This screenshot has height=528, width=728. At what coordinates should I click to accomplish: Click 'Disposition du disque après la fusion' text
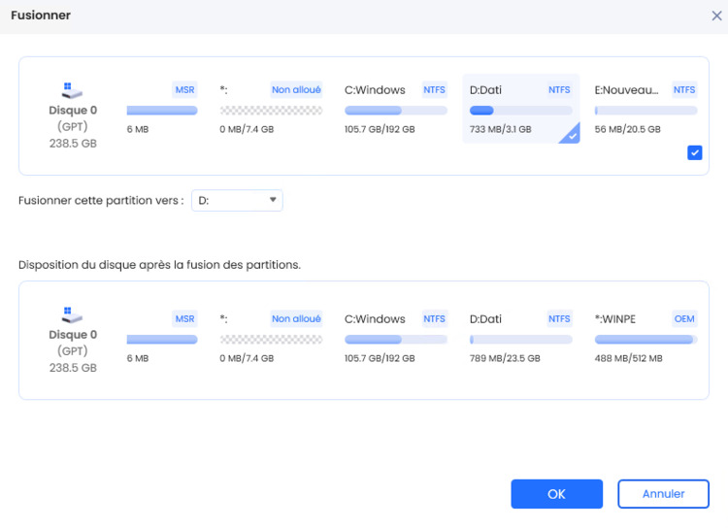(159, 265)
